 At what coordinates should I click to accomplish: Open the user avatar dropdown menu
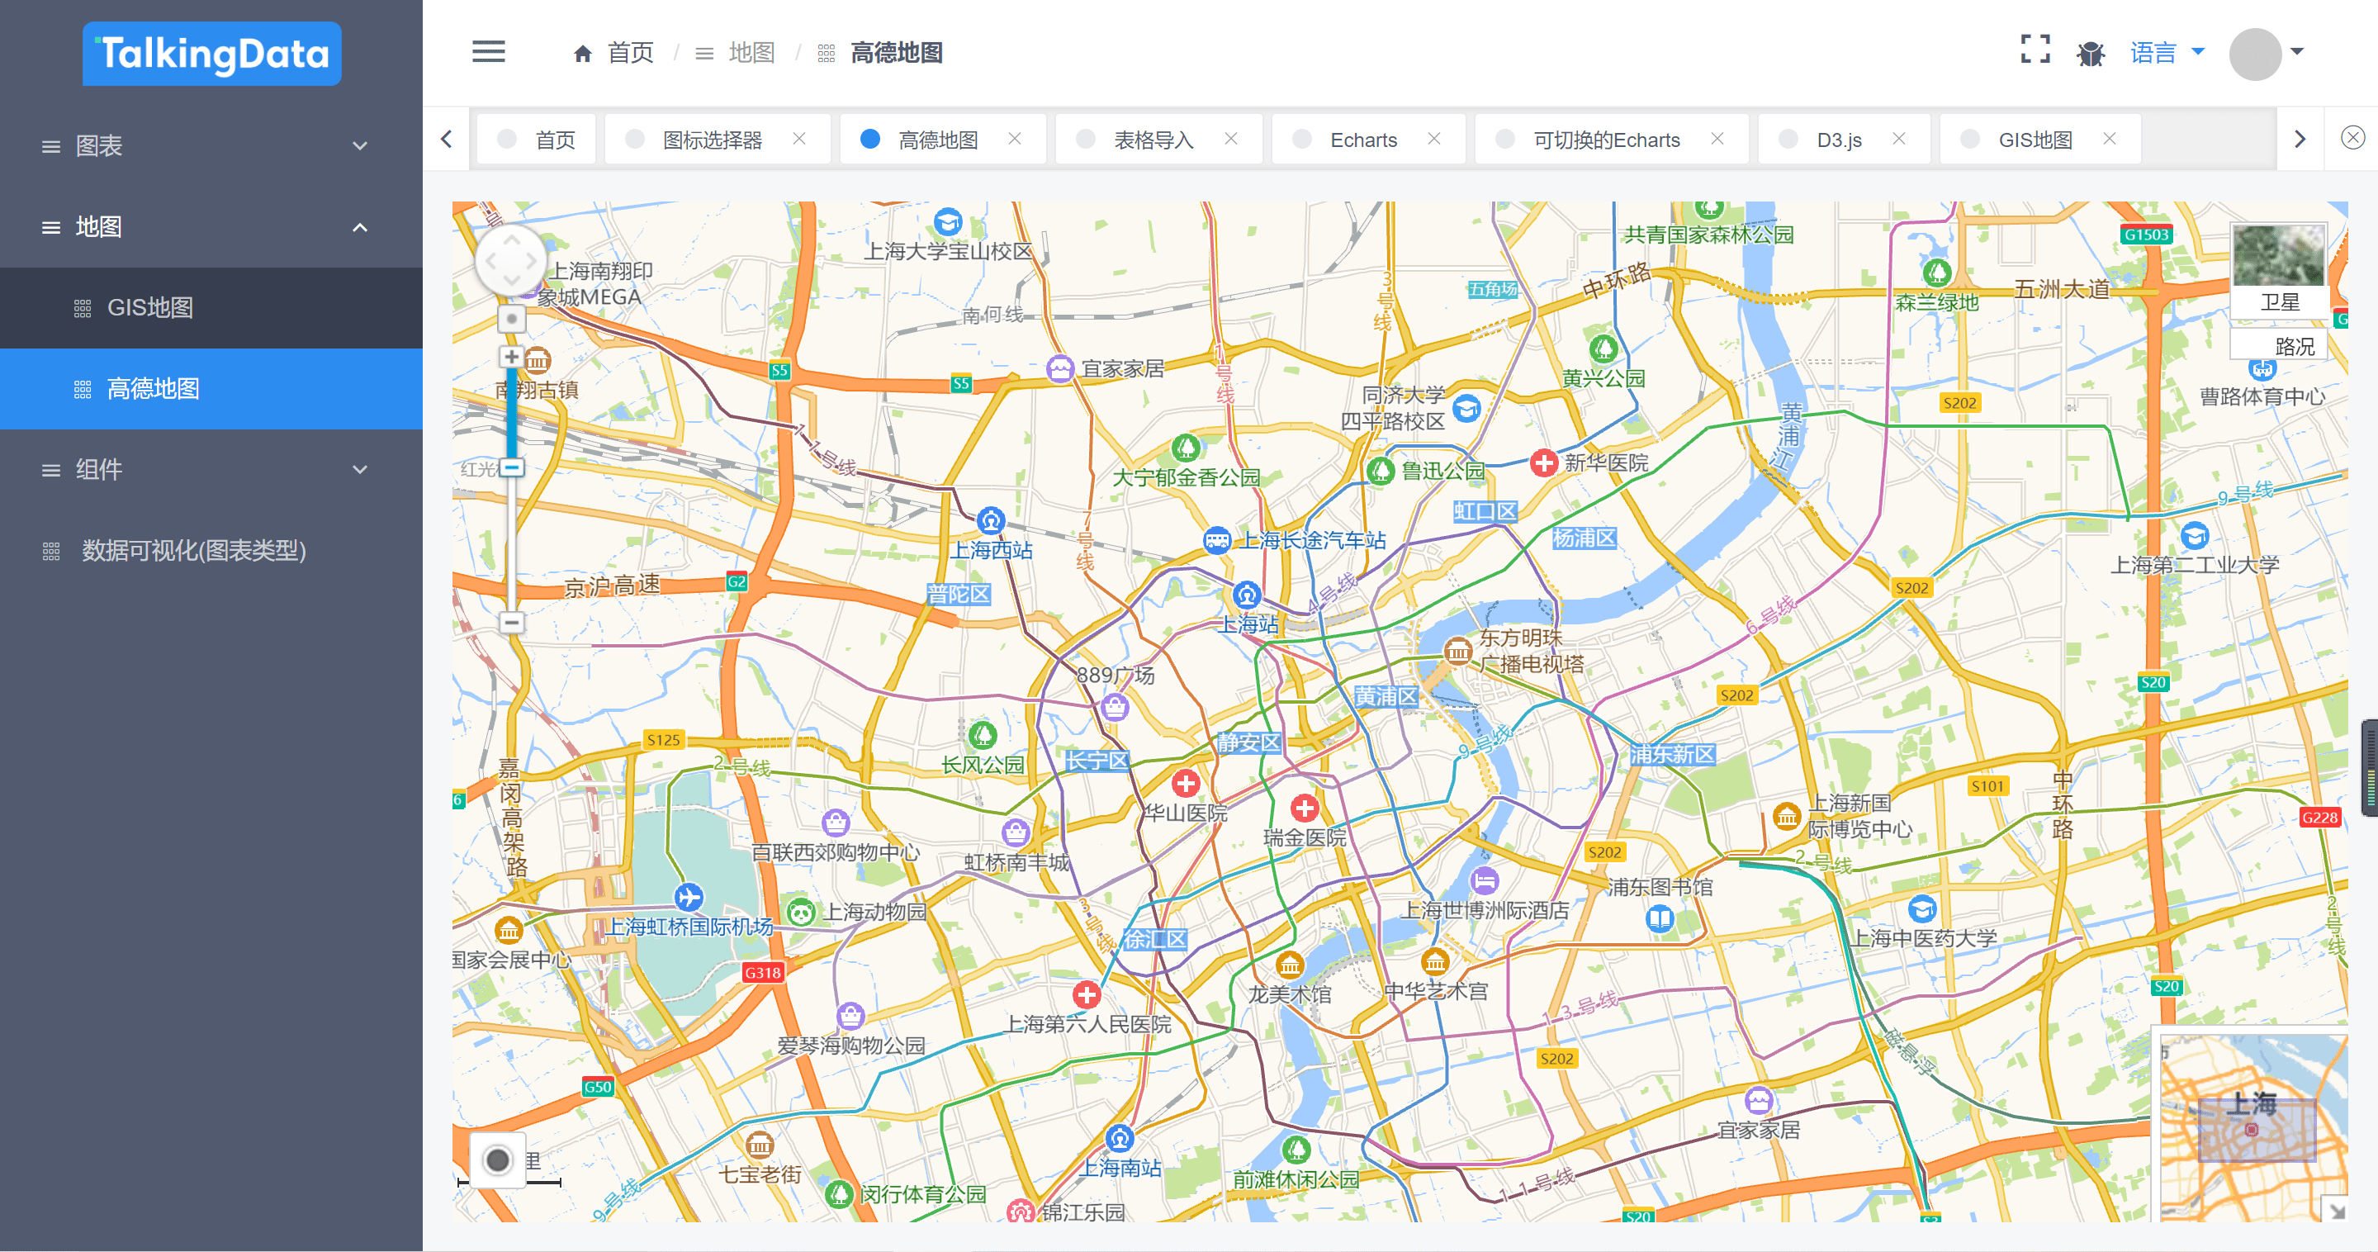2267,54
